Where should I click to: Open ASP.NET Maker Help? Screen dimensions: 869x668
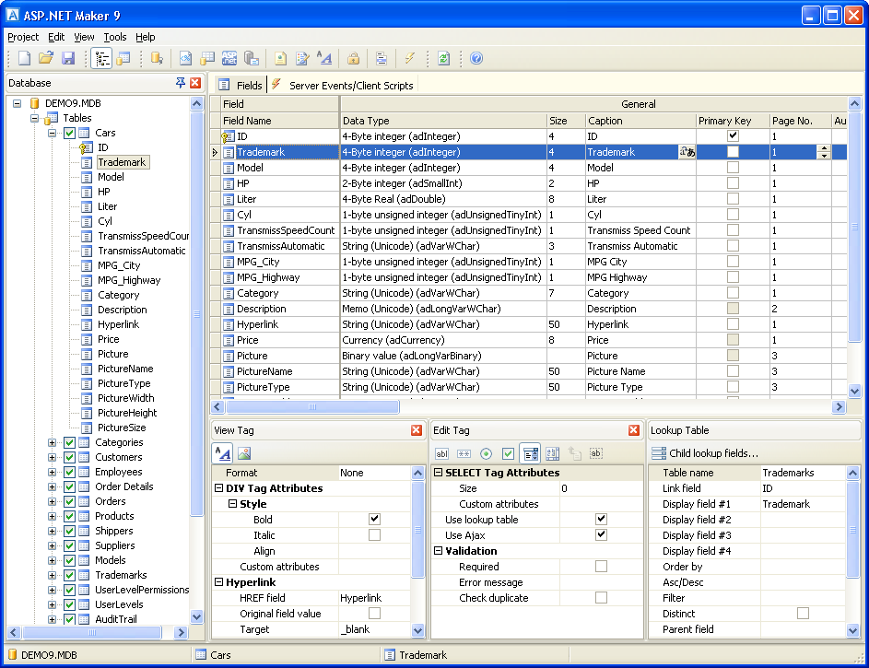tap(476, 58)
